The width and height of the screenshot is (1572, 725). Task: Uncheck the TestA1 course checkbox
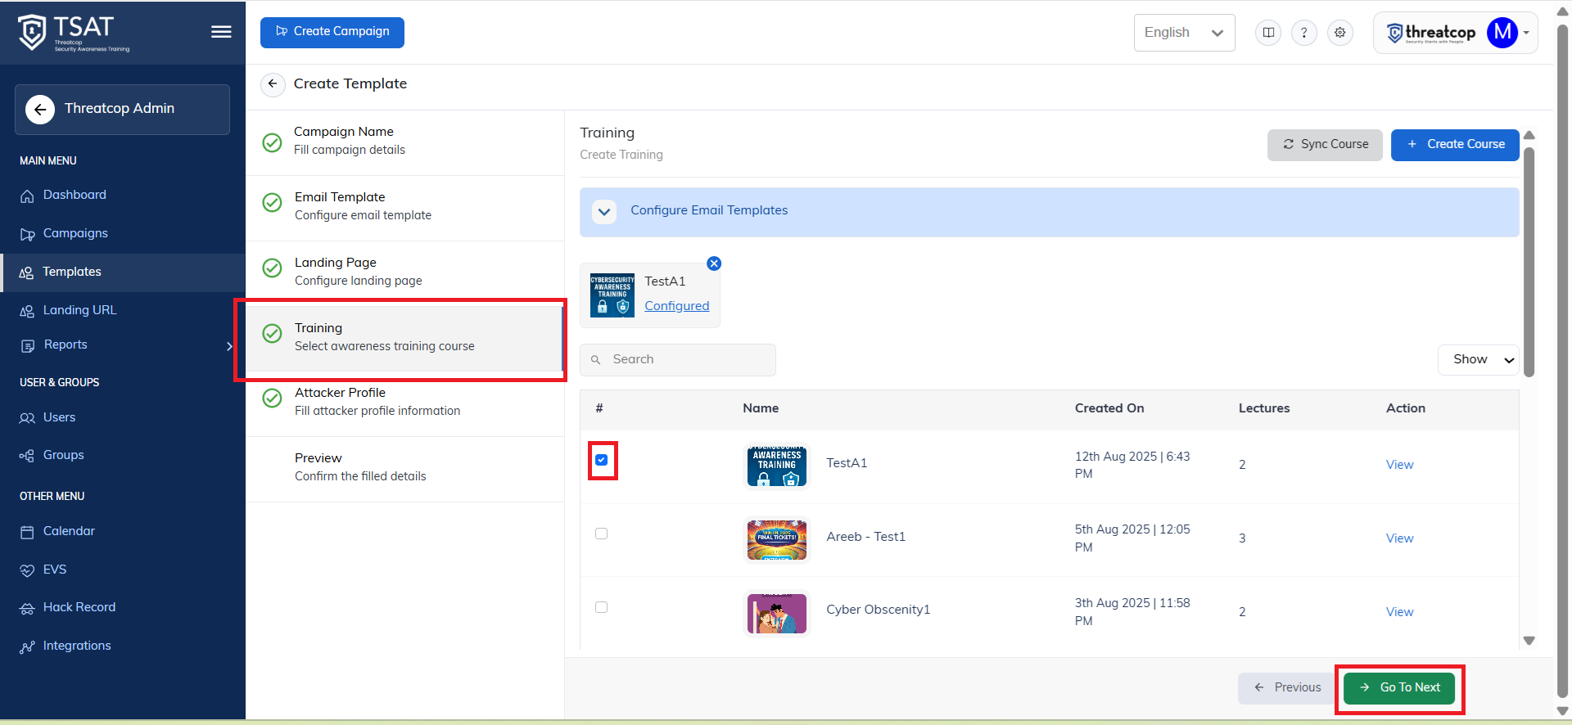pos(602,460)
